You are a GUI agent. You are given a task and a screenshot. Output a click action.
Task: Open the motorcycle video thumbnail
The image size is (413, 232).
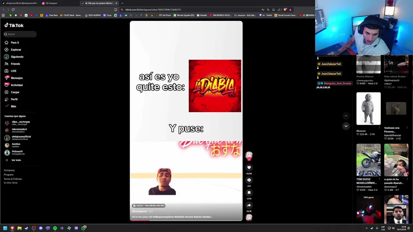click(x=368, y=160)
